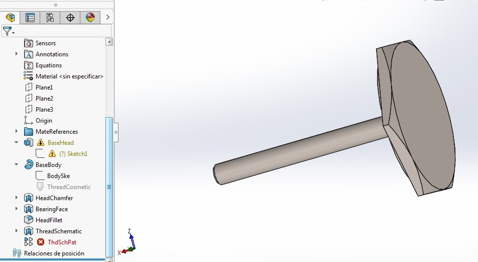Select the Plane1 label
This screenshot has height=262, width=478.
tap(44, 88)
